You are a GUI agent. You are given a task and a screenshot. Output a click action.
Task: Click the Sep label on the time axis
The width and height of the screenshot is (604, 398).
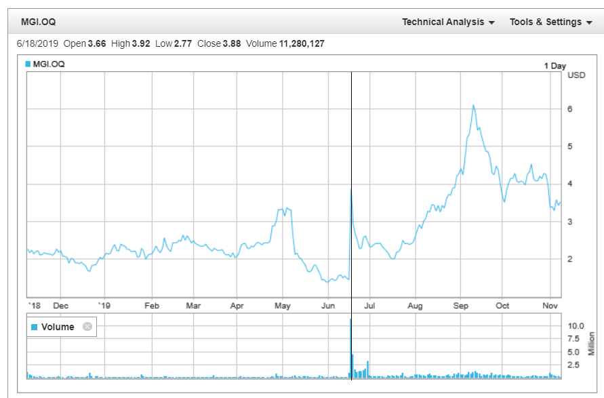pos(461,306)
